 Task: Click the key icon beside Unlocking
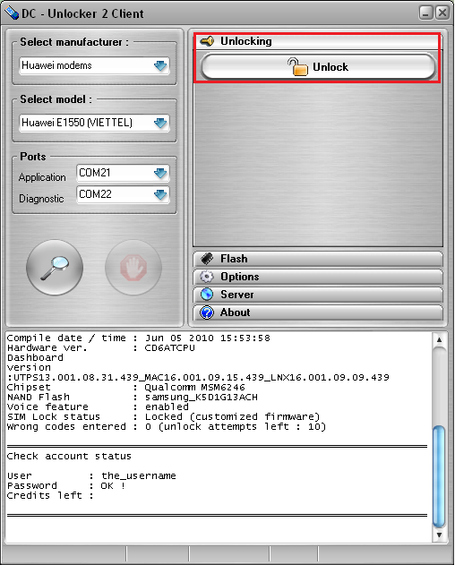point(207,41)
